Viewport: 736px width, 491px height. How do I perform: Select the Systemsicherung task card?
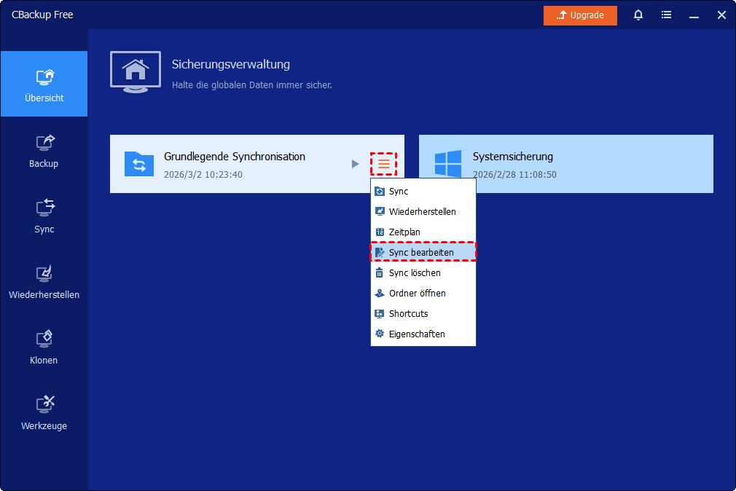pyautogui.click(x=565, y=164)
